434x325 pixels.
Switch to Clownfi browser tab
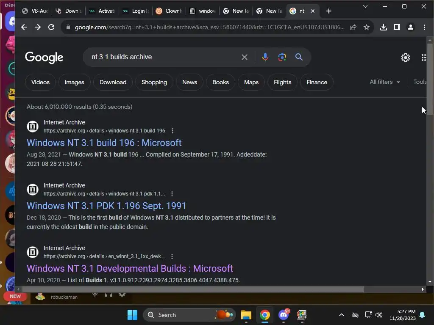click(169, 11)
